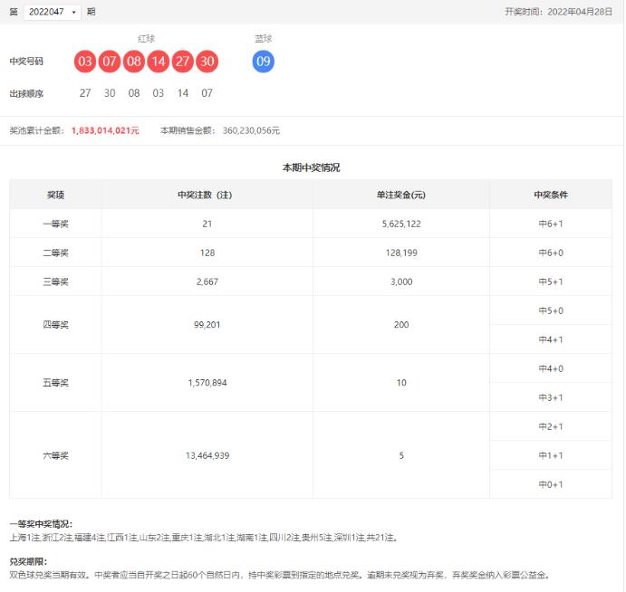
Task: Click the 中2+1 condition cell
Action: tap(551, 427)
